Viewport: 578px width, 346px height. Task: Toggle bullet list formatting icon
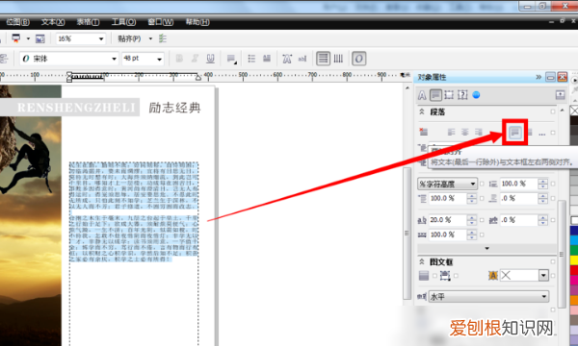[251, 59]
